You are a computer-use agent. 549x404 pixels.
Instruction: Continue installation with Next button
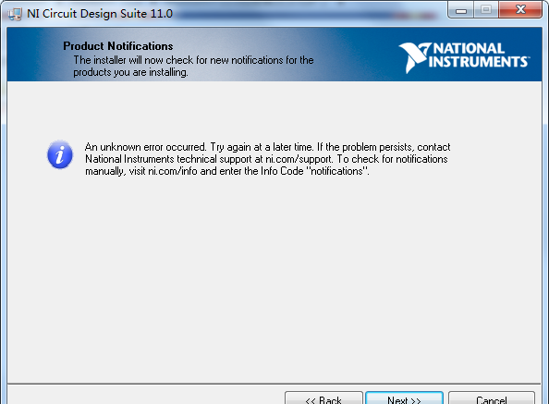click(405, 398)
